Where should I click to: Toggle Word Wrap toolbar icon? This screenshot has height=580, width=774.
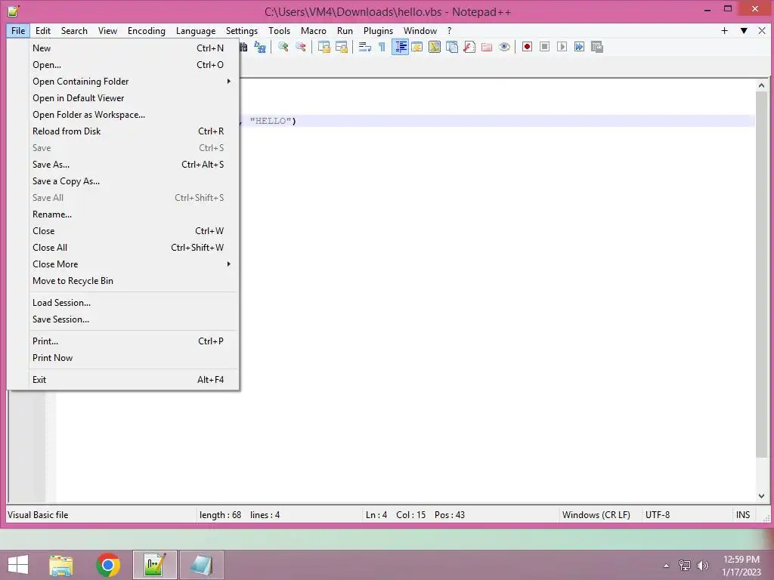point(365,47)
